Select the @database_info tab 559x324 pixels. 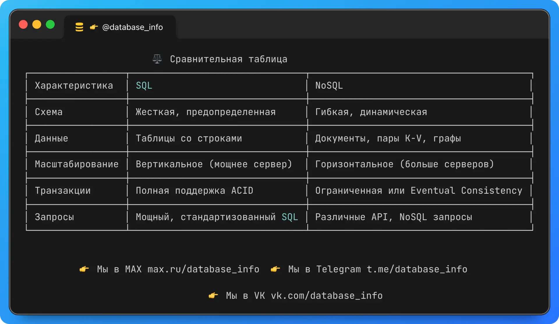pyautogui.click(x=120, y=27)
